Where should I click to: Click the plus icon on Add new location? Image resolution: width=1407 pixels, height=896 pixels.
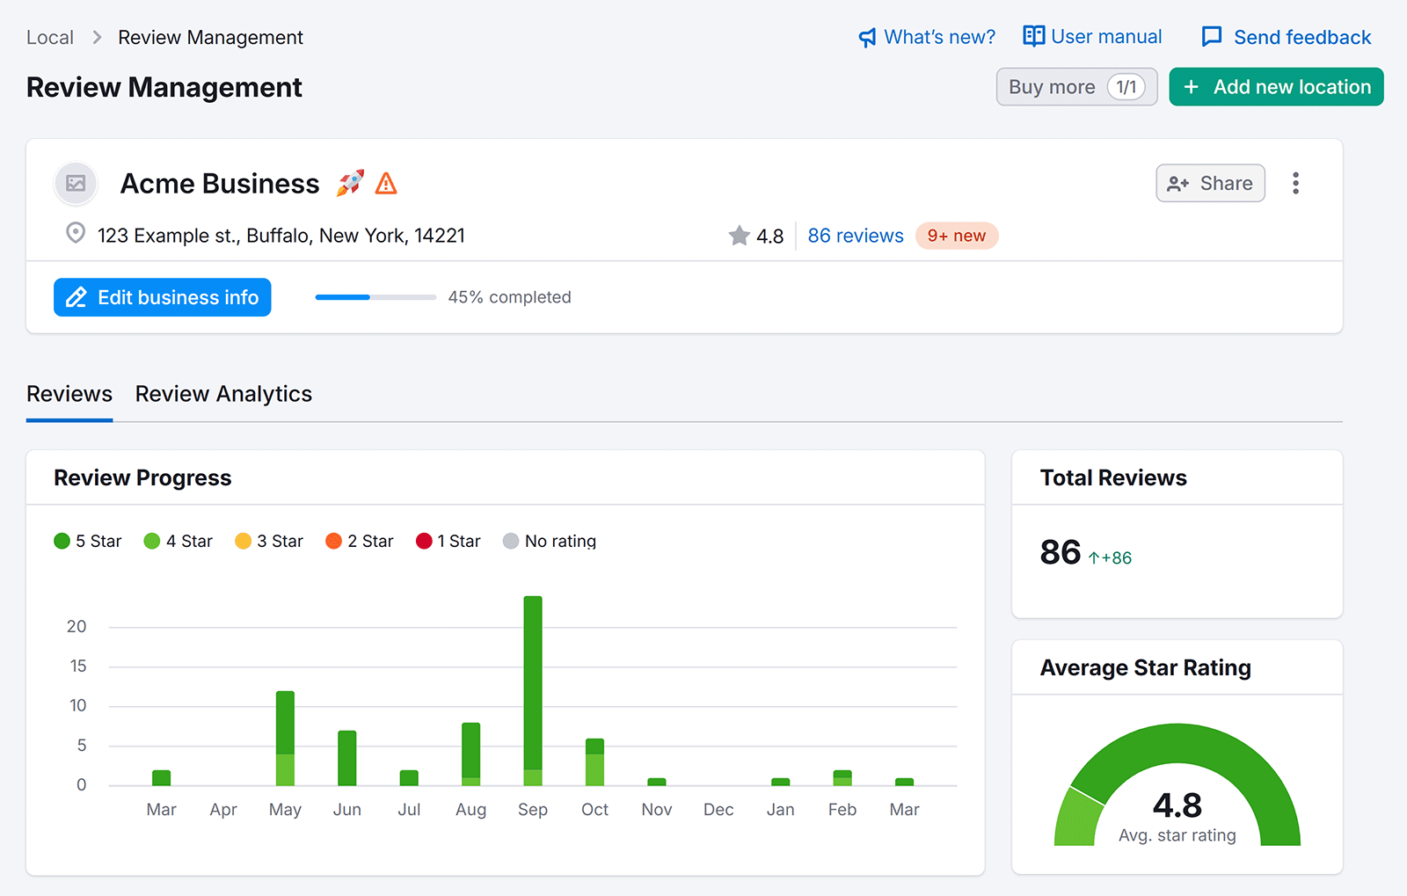click(x=1192, y=86)
